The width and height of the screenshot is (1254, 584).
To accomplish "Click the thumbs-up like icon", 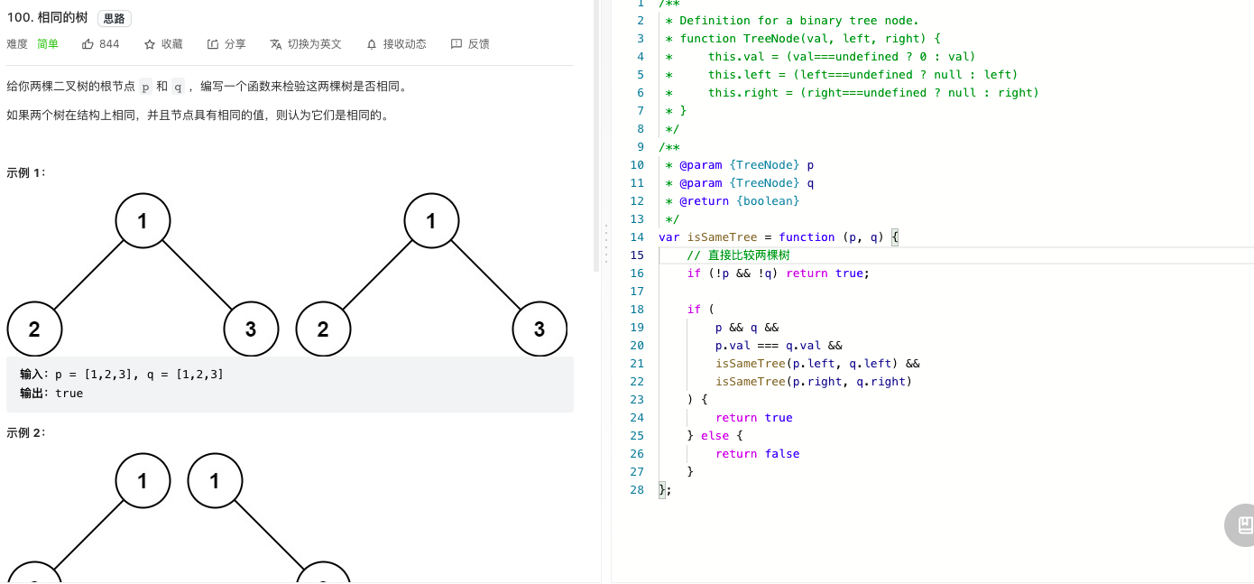I will coord(88,43).
